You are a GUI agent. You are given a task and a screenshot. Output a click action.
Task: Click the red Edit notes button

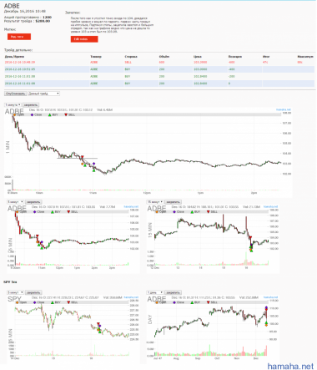84,39
